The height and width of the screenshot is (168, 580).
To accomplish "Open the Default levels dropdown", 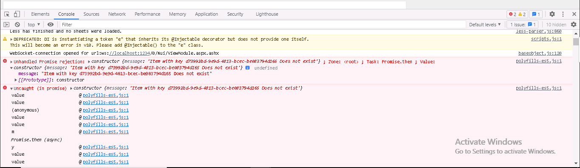I will click(485, 25).
